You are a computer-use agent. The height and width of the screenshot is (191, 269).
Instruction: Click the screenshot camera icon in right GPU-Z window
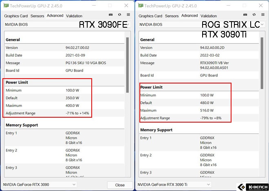click(245, 15)
